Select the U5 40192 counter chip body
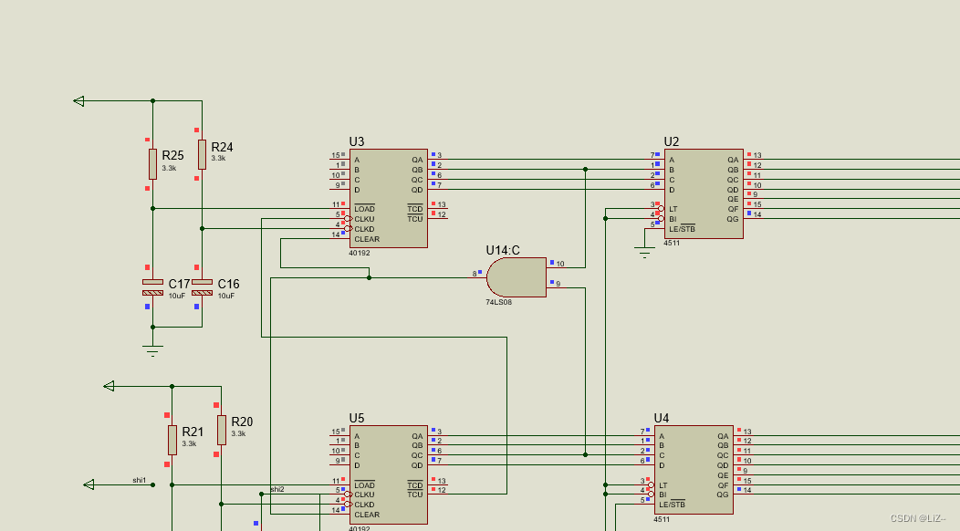960x531 pixels. [x=388, y=474]
